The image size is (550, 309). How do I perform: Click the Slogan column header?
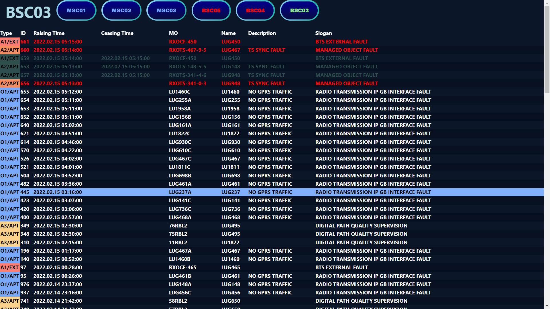(x=323, y=33)
